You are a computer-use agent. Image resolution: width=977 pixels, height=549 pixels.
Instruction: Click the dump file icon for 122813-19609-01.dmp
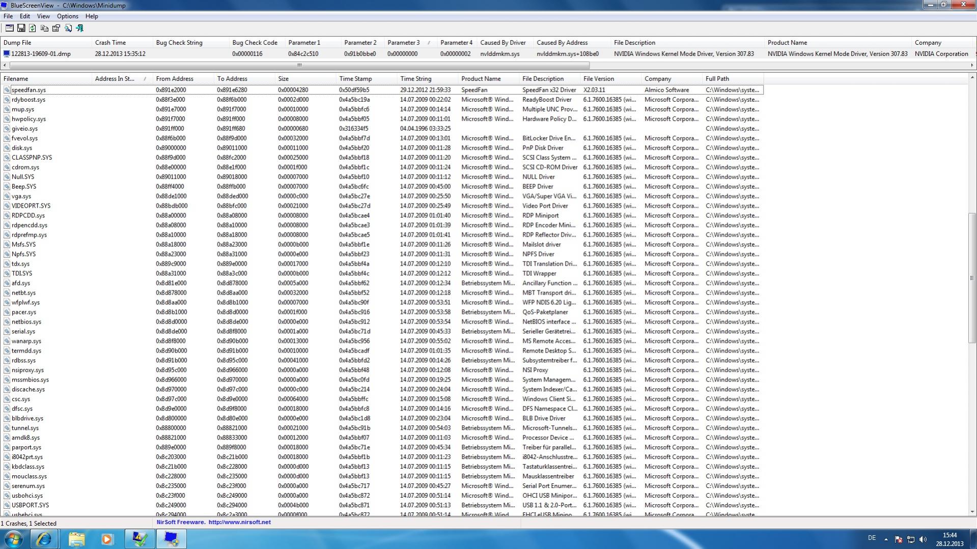(x=7, y=54)
